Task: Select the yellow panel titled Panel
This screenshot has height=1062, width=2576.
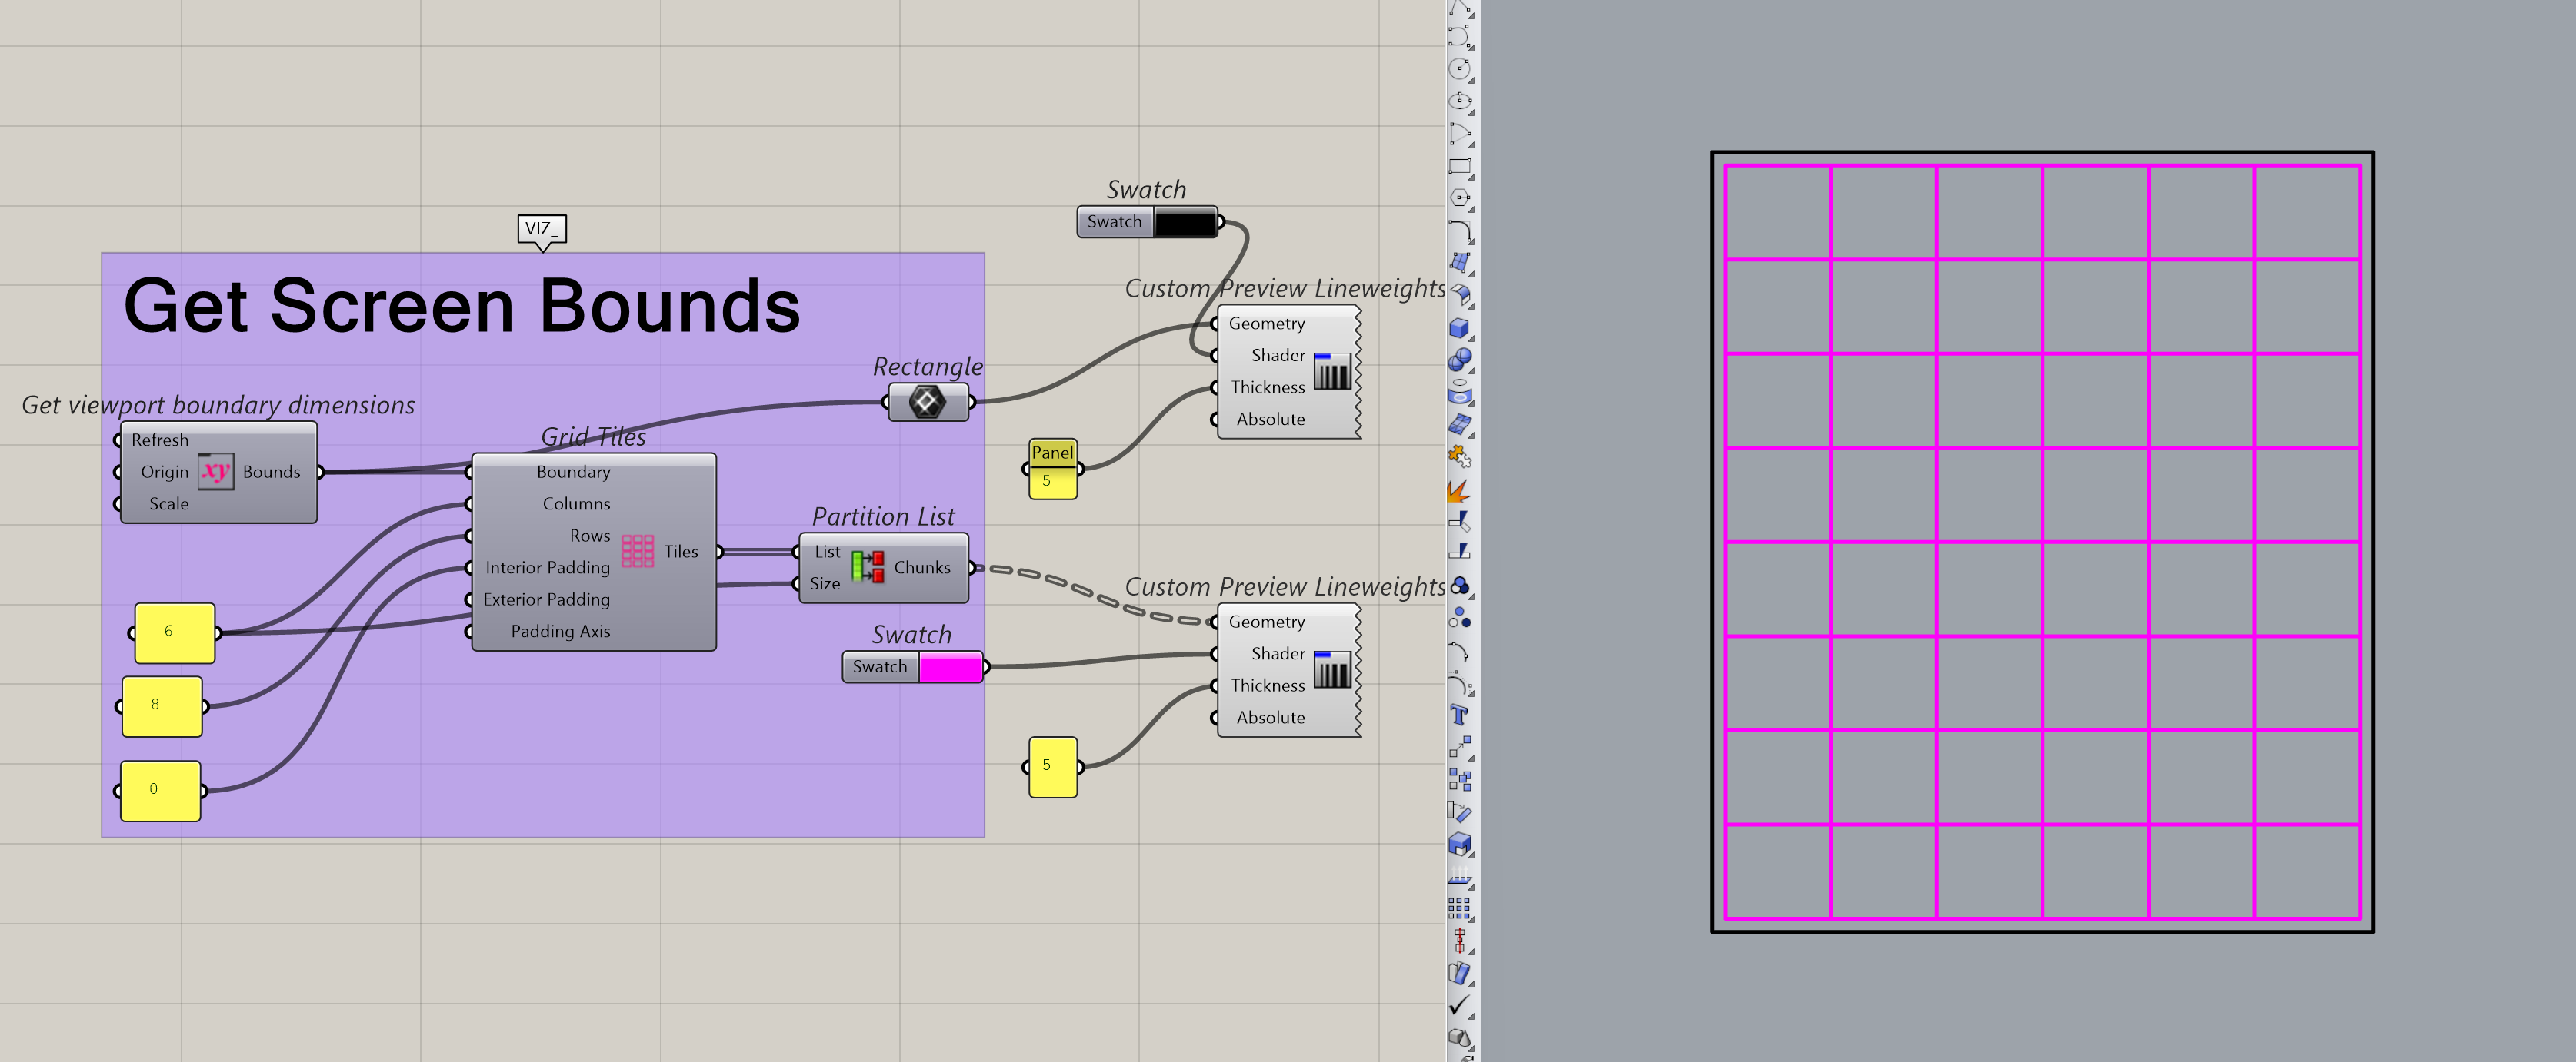Action: [x=1052, y=469]
